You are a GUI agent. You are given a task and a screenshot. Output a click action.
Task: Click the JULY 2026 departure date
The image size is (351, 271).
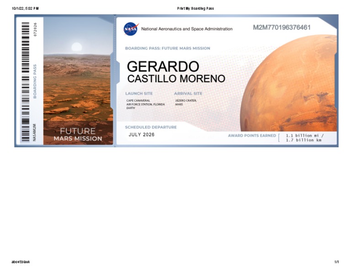(142, 135)
